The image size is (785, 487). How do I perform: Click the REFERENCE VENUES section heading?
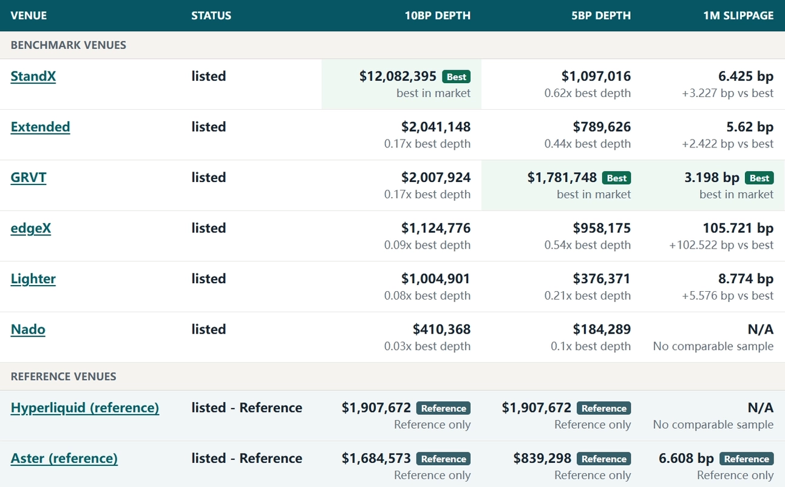pos(64,377)
